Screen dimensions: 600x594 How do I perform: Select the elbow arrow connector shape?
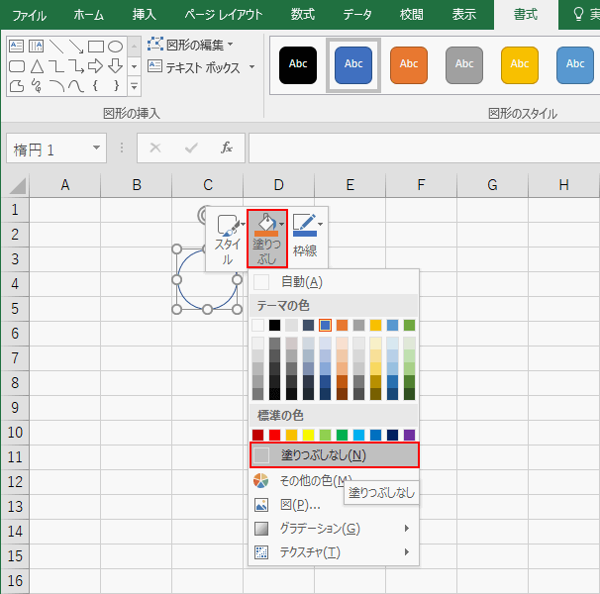tap(76, 66)
